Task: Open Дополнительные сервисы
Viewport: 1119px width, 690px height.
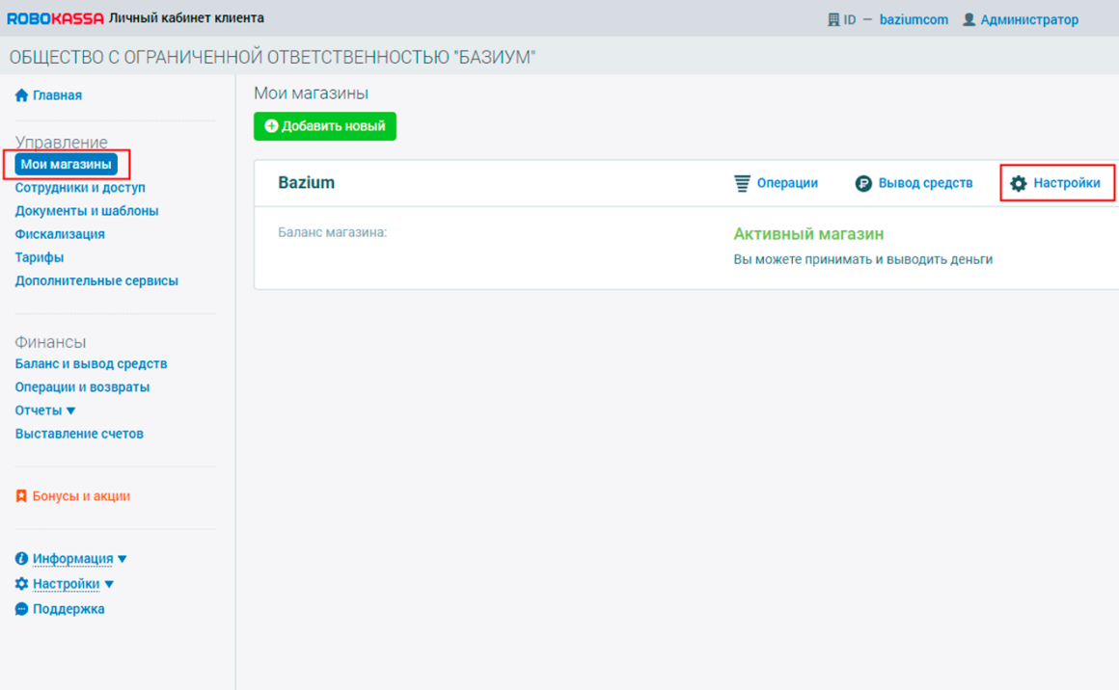Action: [96, 280]
